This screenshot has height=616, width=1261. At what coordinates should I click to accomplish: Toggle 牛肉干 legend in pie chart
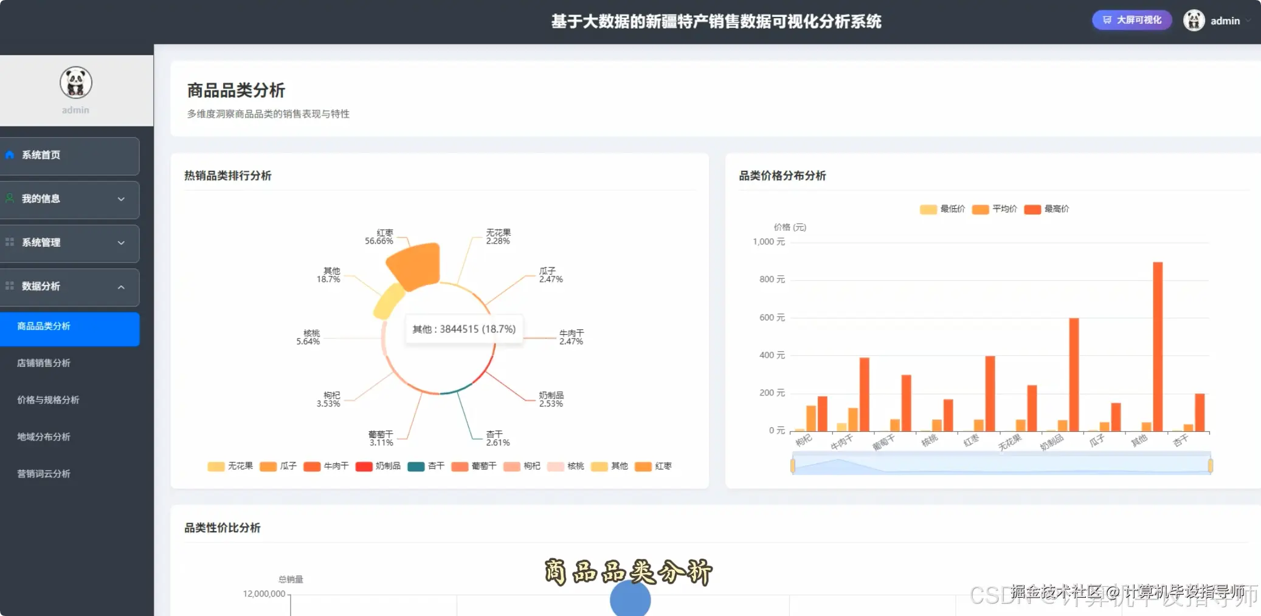coord(326,466)
